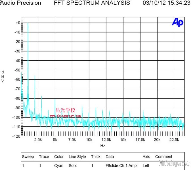Select the Line Style column header
This screenshot has width=193, height=170.
coord(77,157)
